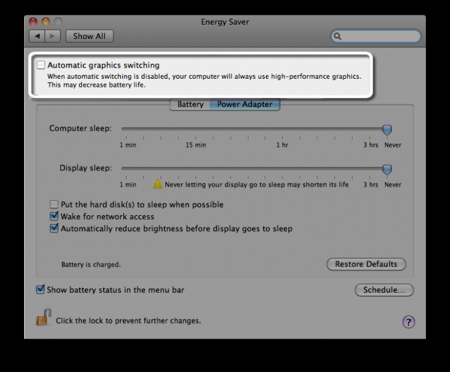Click the back navigation arrow
The width and height of the screenshot is (450, 372).
pyautogui.click(x=37, y=36)
